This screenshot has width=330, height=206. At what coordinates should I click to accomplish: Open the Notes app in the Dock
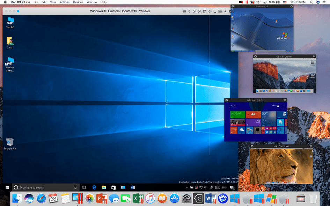[65, 198]
